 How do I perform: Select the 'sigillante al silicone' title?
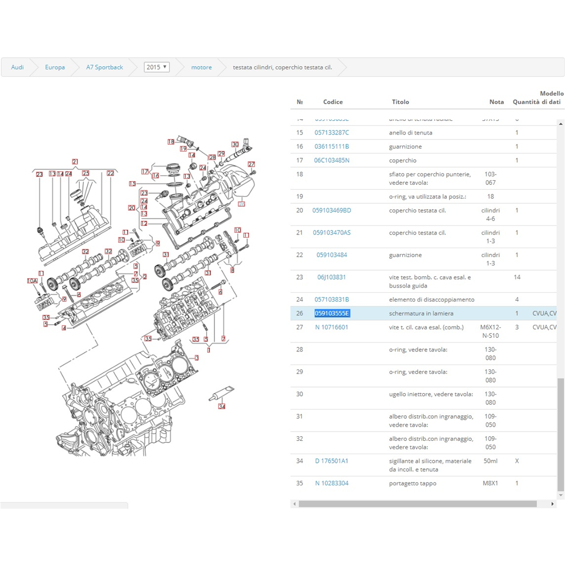click(x=430, y=465)
